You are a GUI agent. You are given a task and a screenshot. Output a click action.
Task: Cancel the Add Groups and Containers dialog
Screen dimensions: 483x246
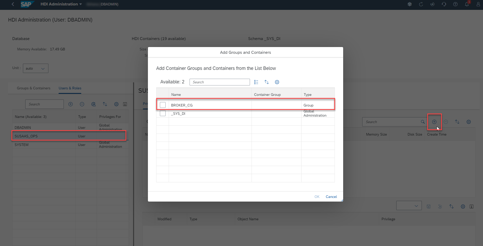click(331, 197)
